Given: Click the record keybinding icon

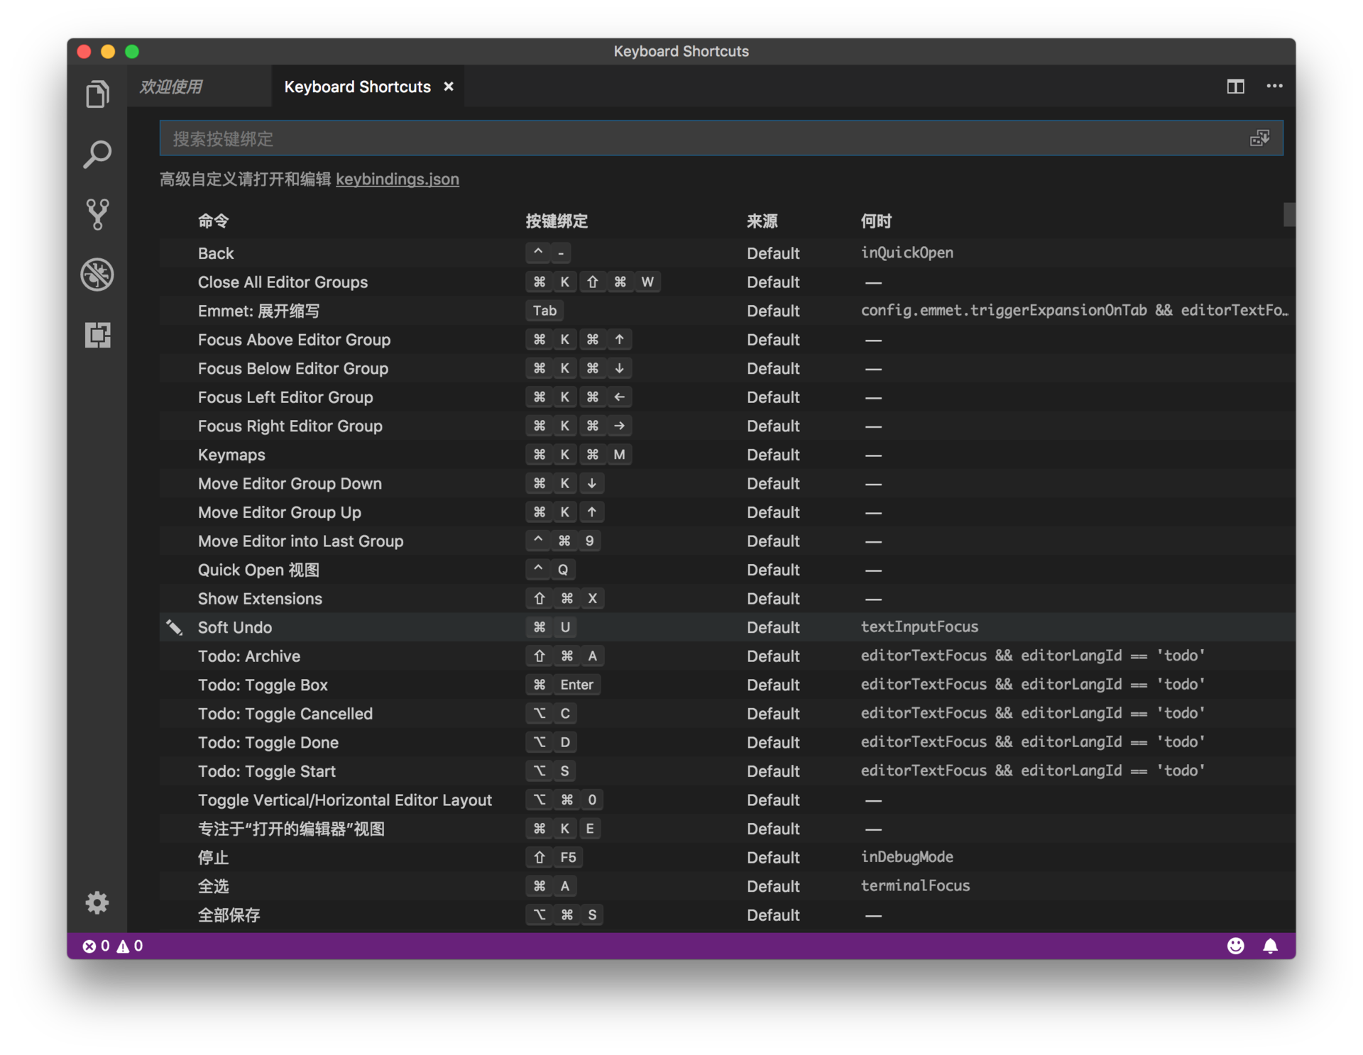Looking at the screenshot, I should 1260,136.
